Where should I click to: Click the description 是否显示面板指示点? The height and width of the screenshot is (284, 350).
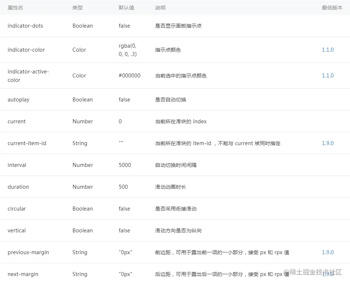178,26
